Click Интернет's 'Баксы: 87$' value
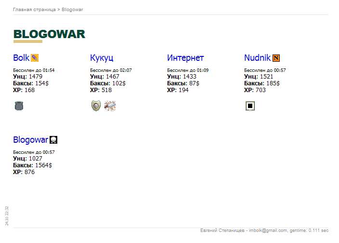 tap(183, 83)
